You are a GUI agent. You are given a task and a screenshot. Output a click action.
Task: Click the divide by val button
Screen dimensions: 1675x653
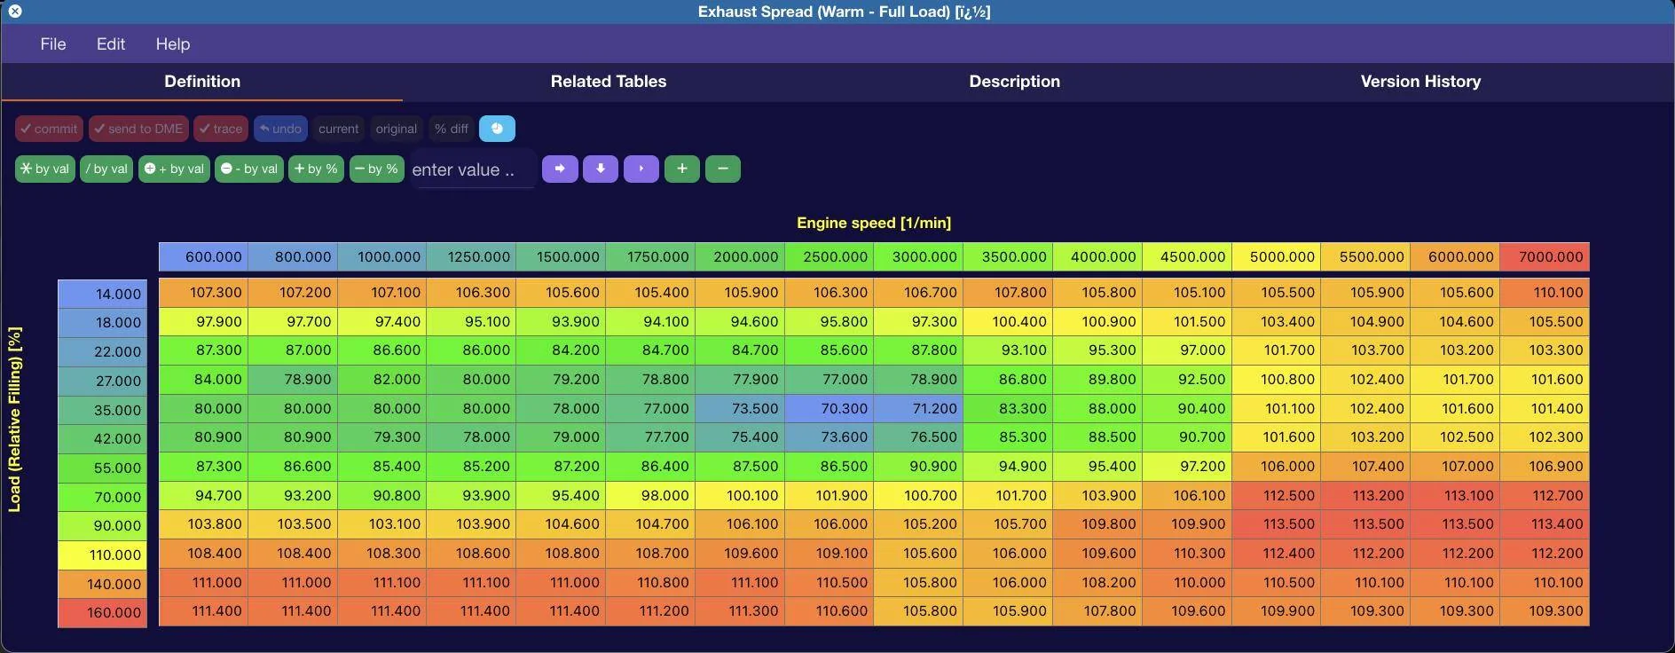click(x=106, y=169)
